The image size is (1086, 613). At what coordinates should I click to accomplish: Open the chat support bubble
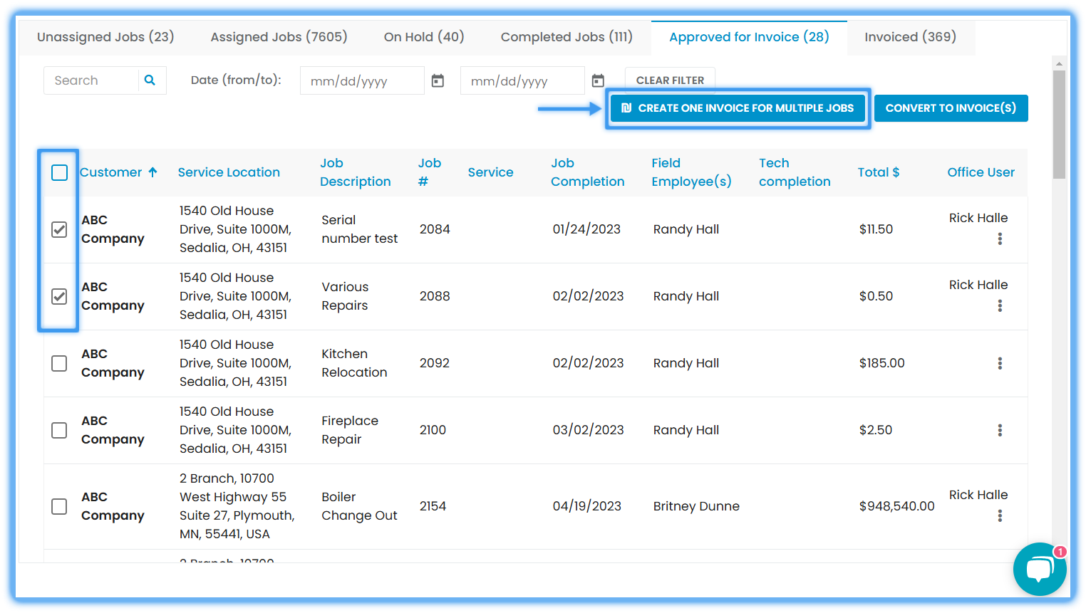1039,569
